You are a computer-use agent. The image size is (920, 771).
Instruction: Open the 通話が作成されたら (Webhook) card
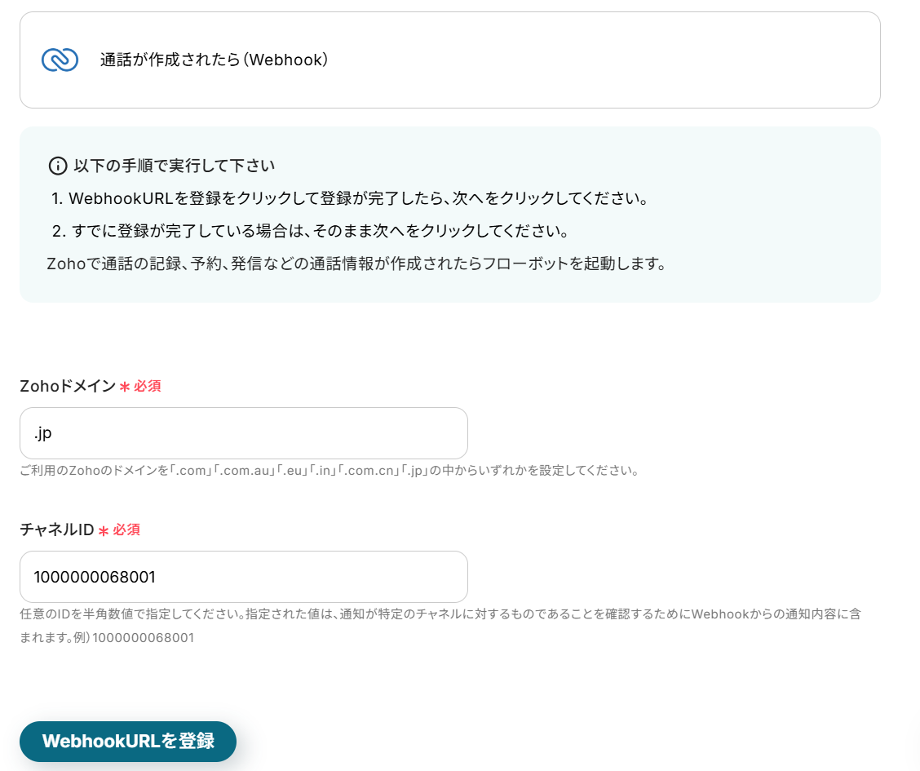pos(450,60)
